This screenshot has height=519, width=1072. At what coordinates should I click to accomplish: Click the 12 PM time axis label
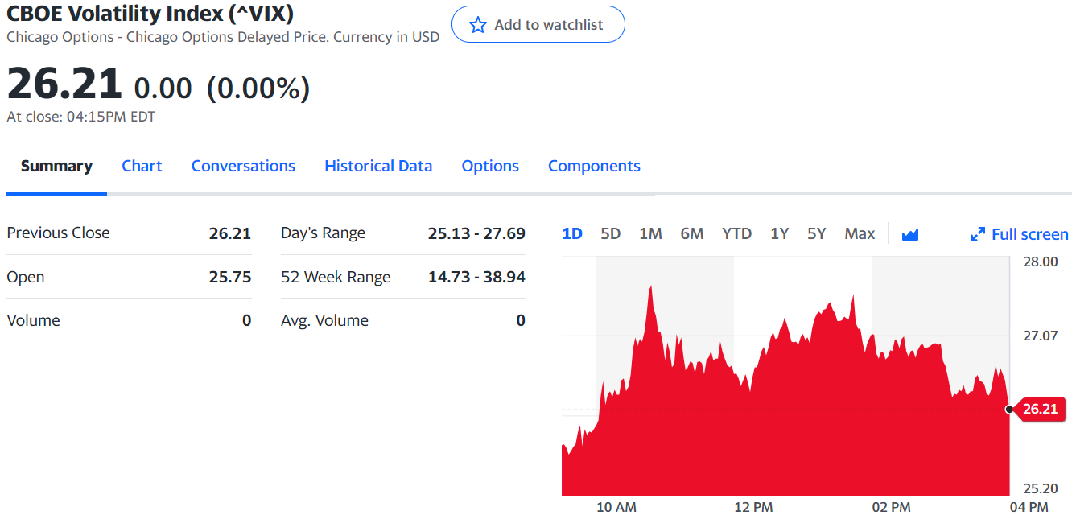coord(753,507)
